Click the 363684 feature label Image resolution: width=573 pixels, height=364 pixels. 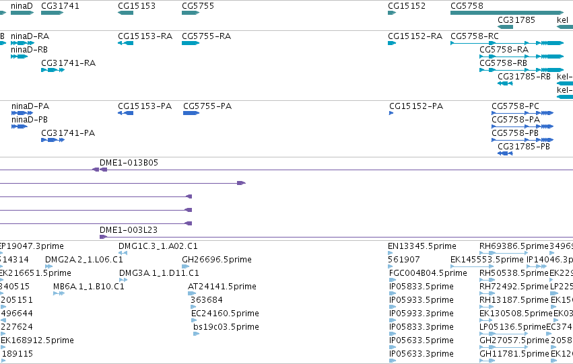click(x=207, y=300)
